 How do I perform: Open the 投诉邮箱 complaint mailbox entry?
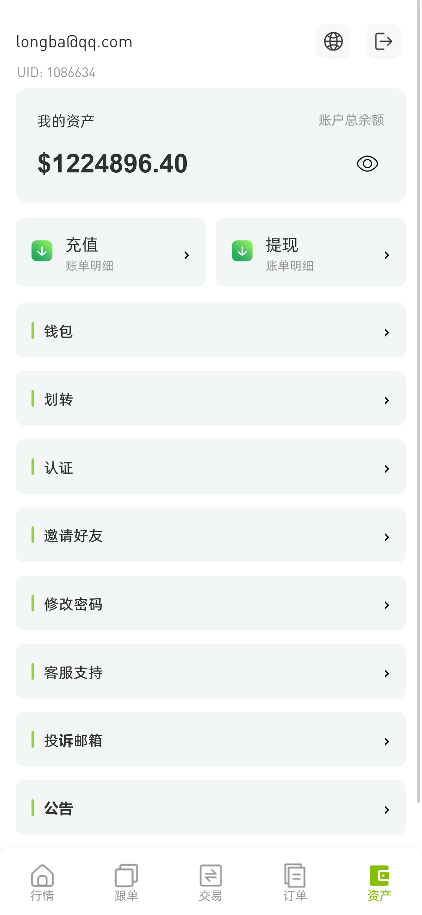coord(210,740)
